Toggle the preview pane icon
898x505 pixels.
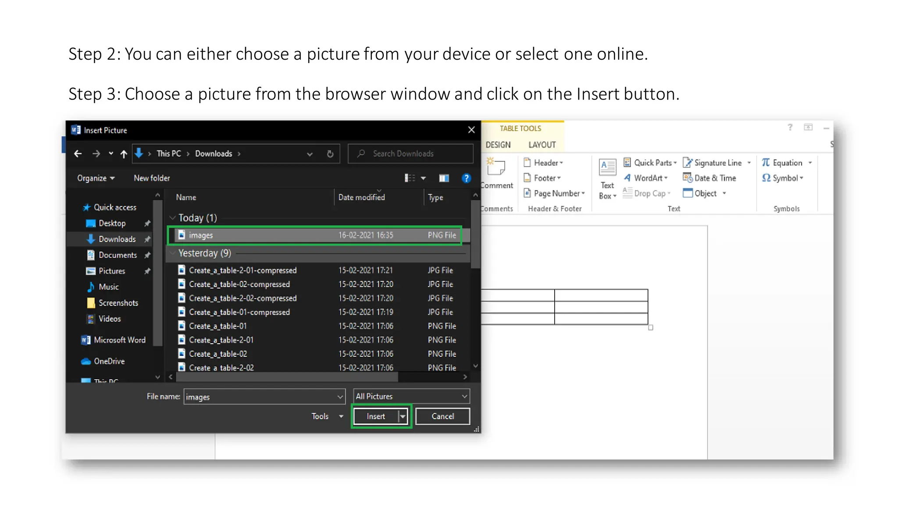tap(444, 178)
